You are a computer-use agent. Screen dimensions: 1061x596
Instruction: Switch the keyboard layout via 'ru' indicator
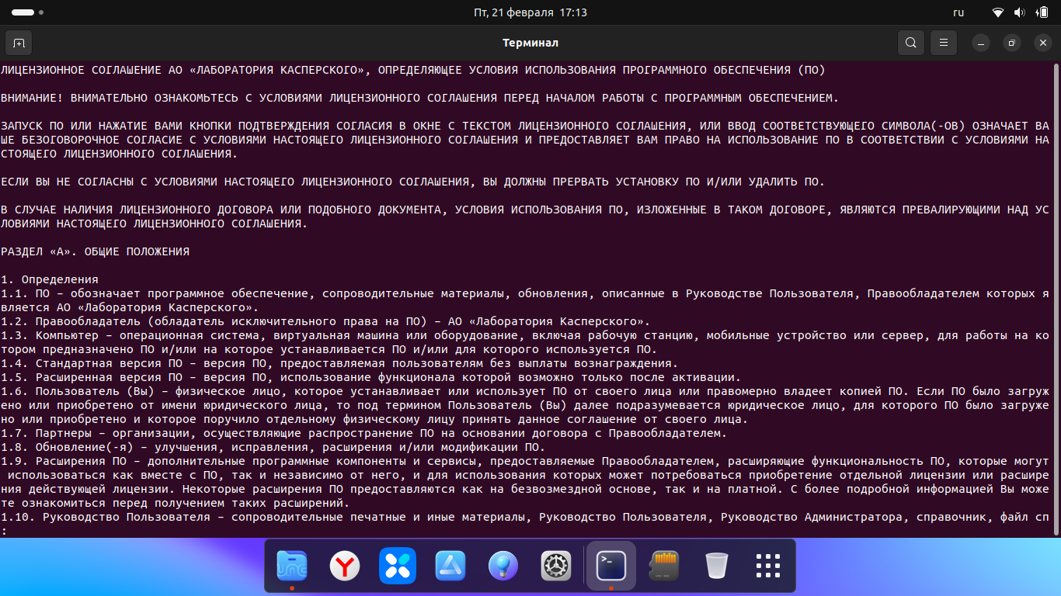[x=958, y=12]
